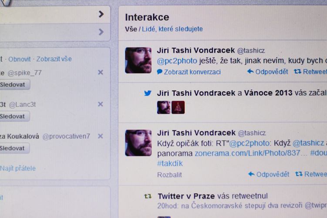Dismiss the @Lanc3t follow suggestion
The image size is (327, 218).
click(x=101, y=104)
